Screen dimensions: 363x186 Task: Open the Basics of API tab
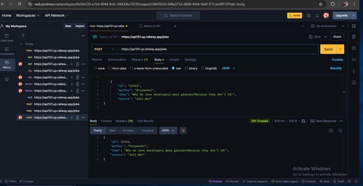pos(150,26)
